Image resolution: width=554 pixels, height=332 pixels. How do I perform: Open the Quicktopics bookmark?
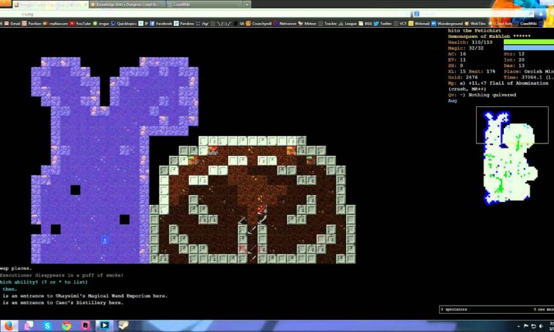point(124,23)
